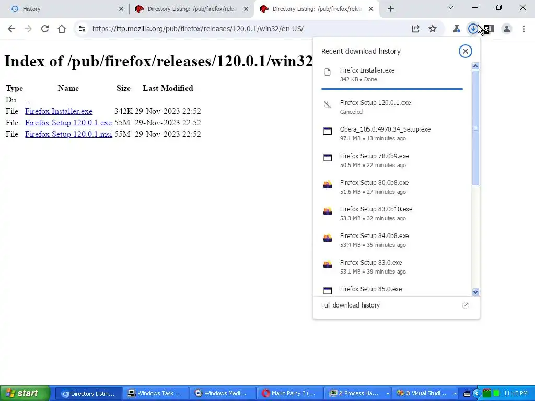Open Firefox Setup 78.0b9.exe download

point(392,160)
